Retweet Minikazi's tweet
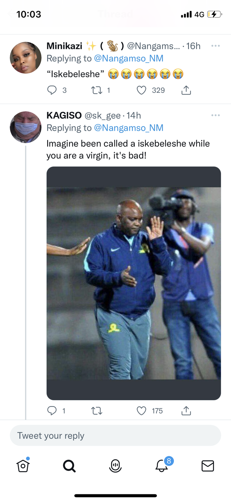 point(97,90)
